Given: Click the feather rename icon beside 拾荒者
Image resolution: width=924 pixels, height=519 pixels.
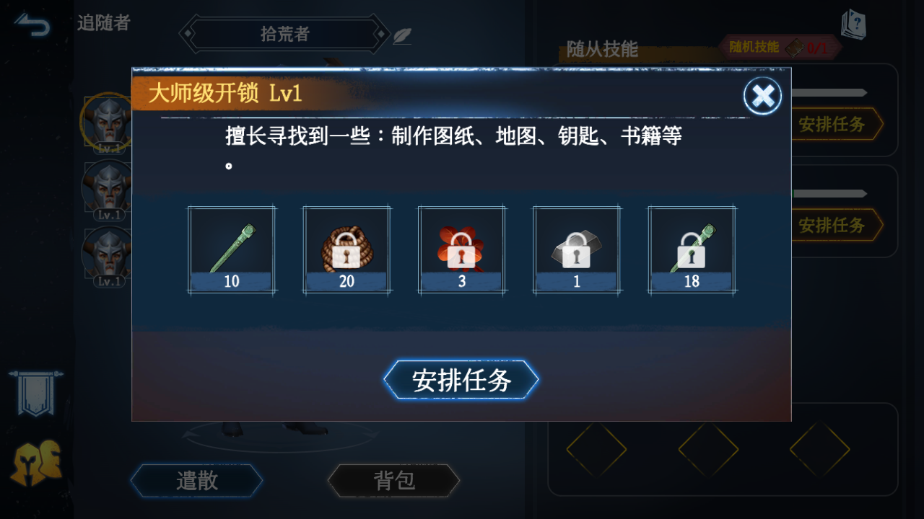Looking at the screenshot, I should click(402, 35).
